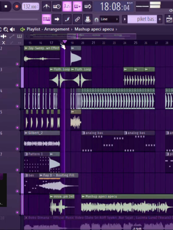Mute track 5 with its pink dot
This screenshot has width=173, height=230.
click(17, 127)
